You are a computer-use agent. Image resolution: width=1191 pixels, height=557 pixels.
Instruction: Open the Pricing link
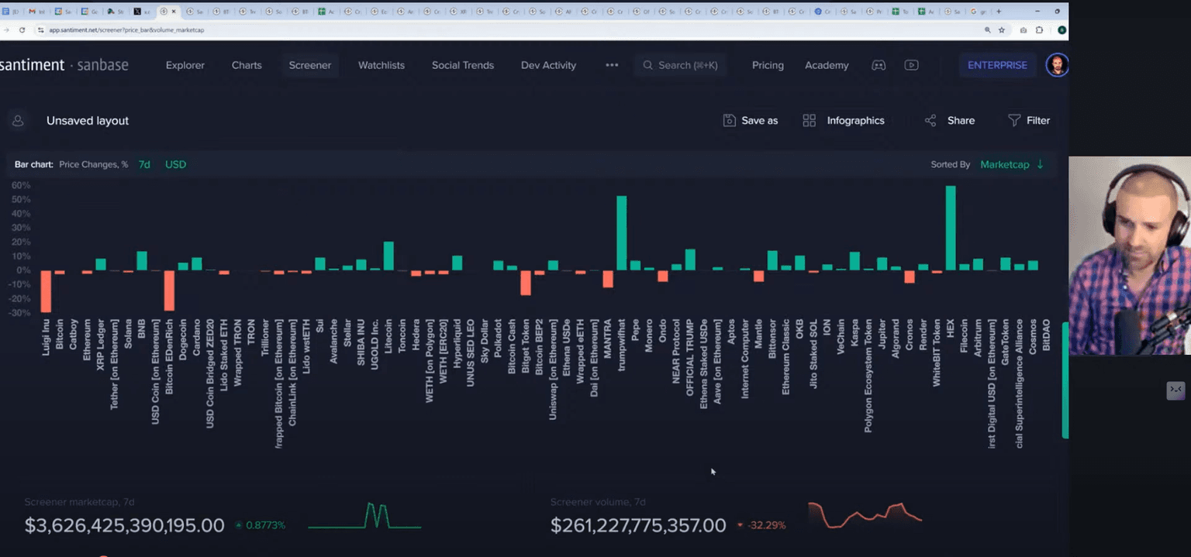coord(768,65)
